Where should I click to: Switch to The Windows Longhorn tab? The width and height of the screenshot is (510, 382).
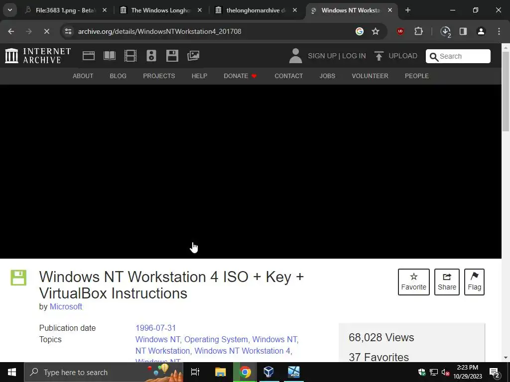pyautogui.click(x=161, y=10)
